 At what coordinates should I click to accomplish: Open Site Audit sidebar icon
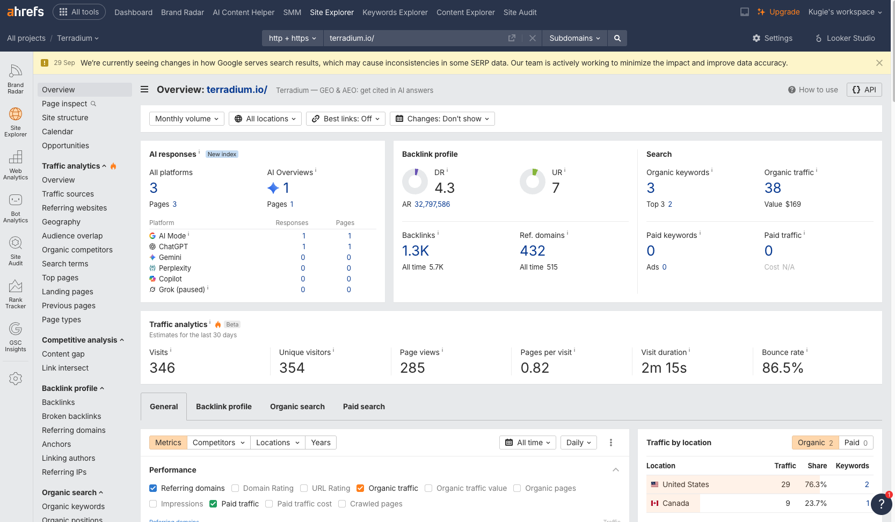click(16, 251)
